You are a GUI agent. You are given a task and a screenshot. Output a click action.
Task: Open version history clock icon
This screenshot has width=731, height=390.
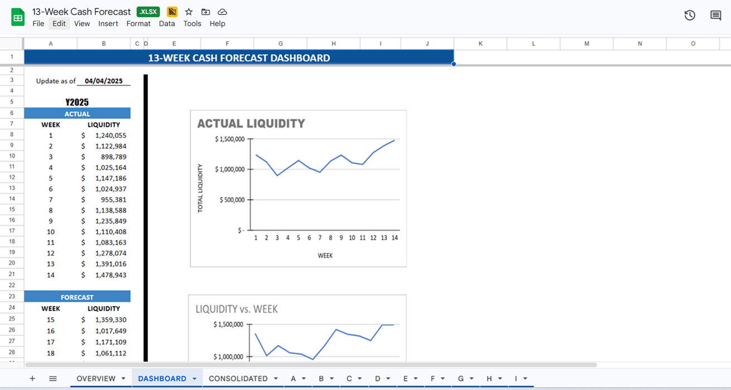click(690, 16)
